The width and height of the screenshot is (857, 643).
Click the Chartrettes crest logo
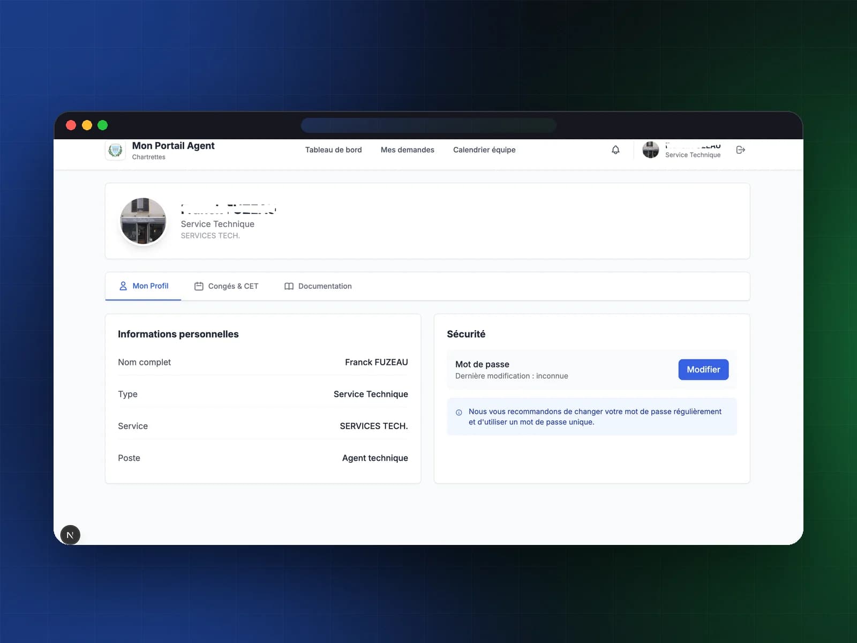[115, 150]
